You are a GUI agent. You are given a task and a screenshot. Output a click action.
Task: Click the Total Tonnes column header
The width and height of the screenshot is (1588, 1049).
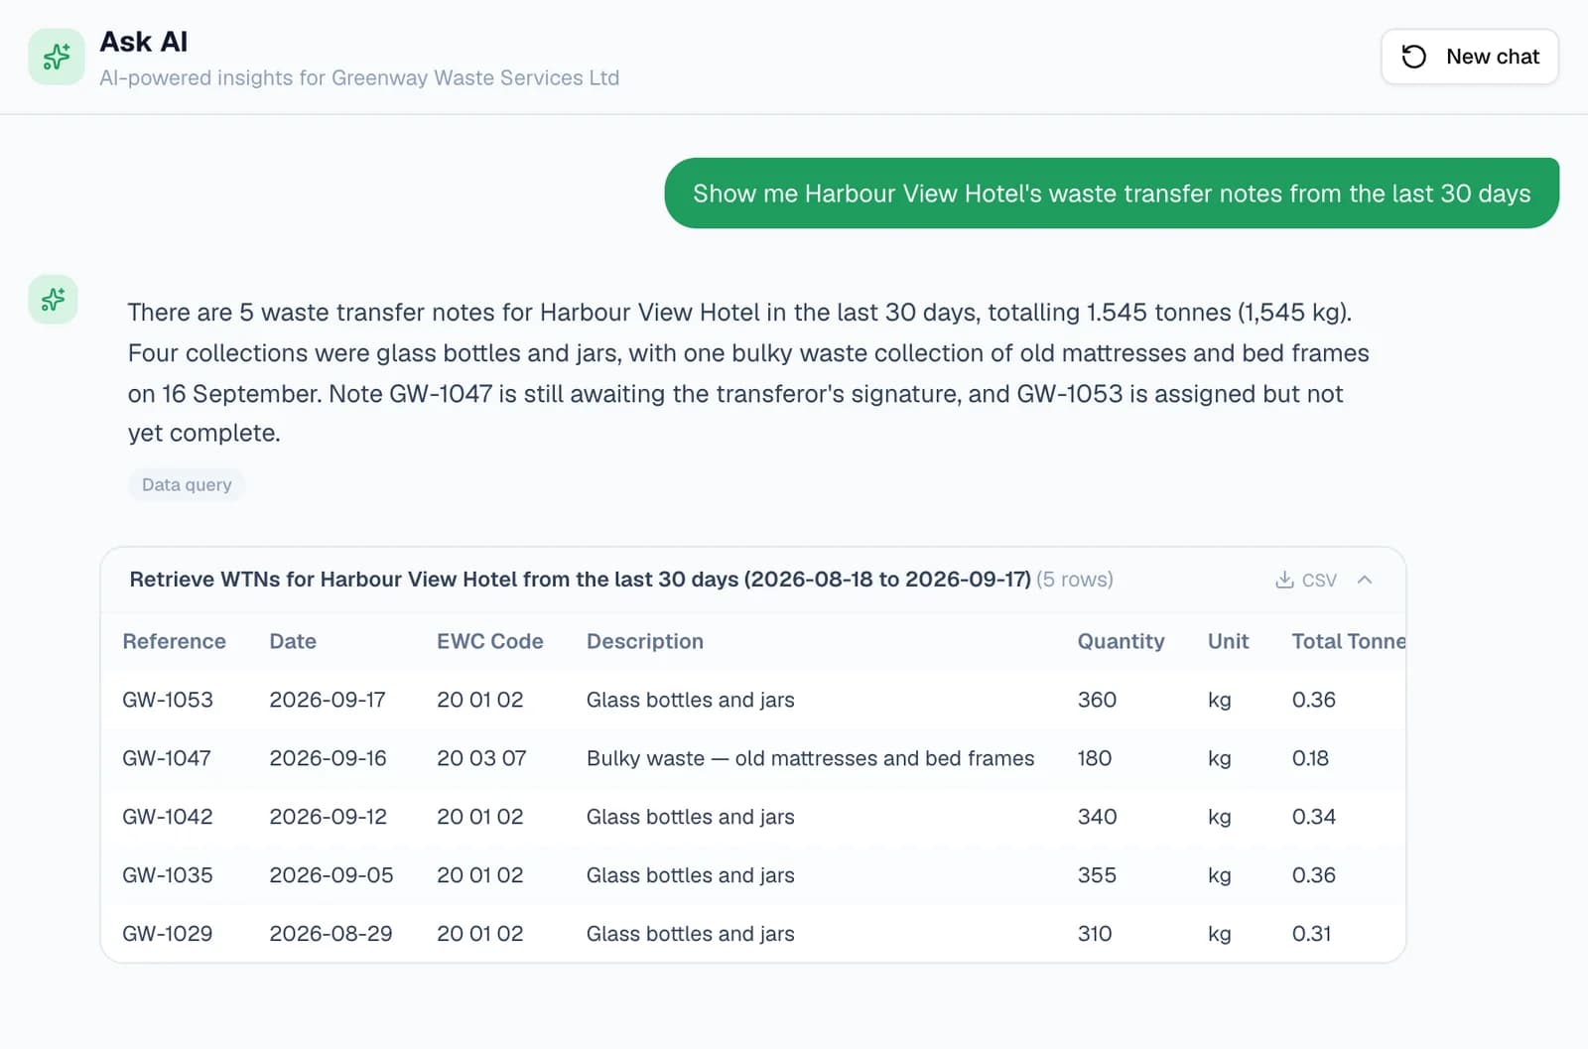click(1349, 641)
